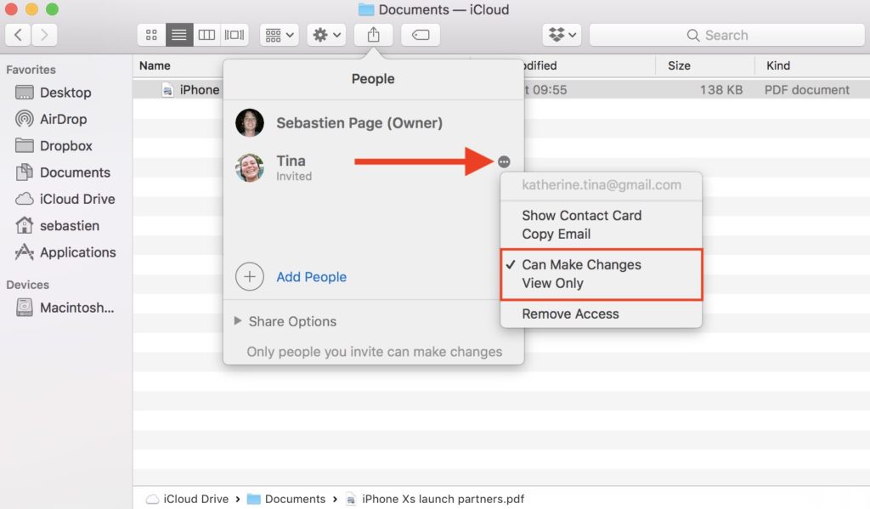870x509 pixels.
Task: Sort files by the Kind column
Action: coord(778,65)
